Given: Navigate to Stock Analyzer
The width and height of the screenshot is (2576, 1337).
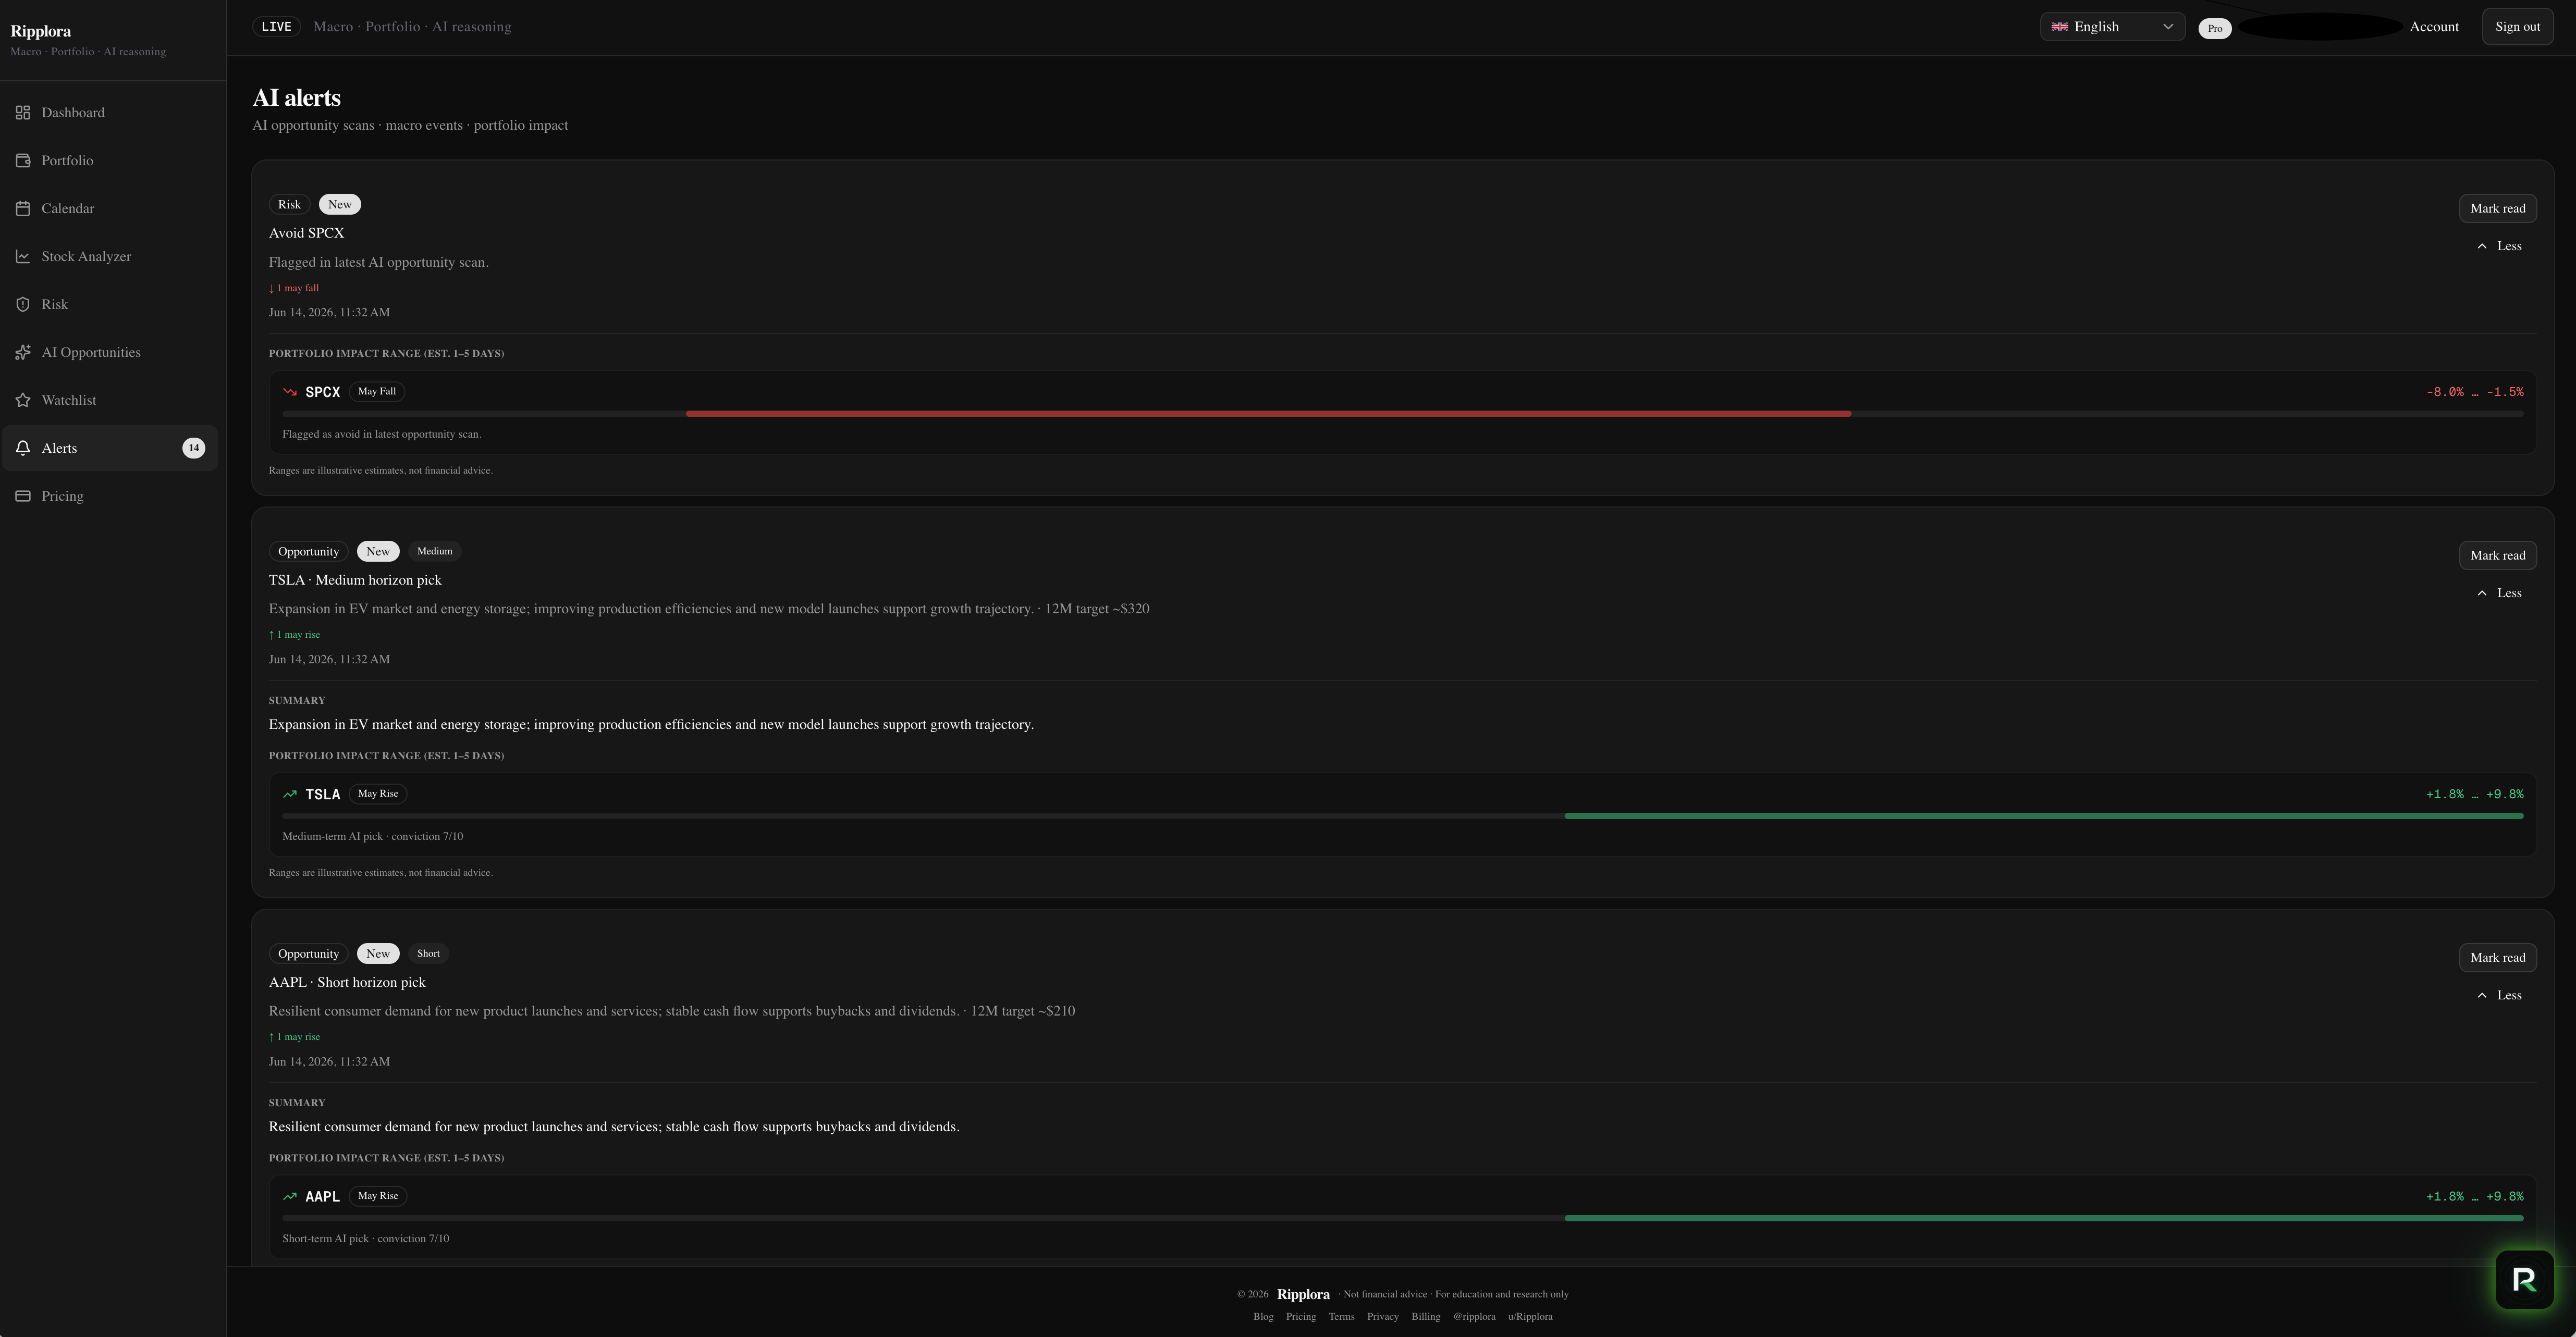Looking at the screenshot, I should (110, 257).
